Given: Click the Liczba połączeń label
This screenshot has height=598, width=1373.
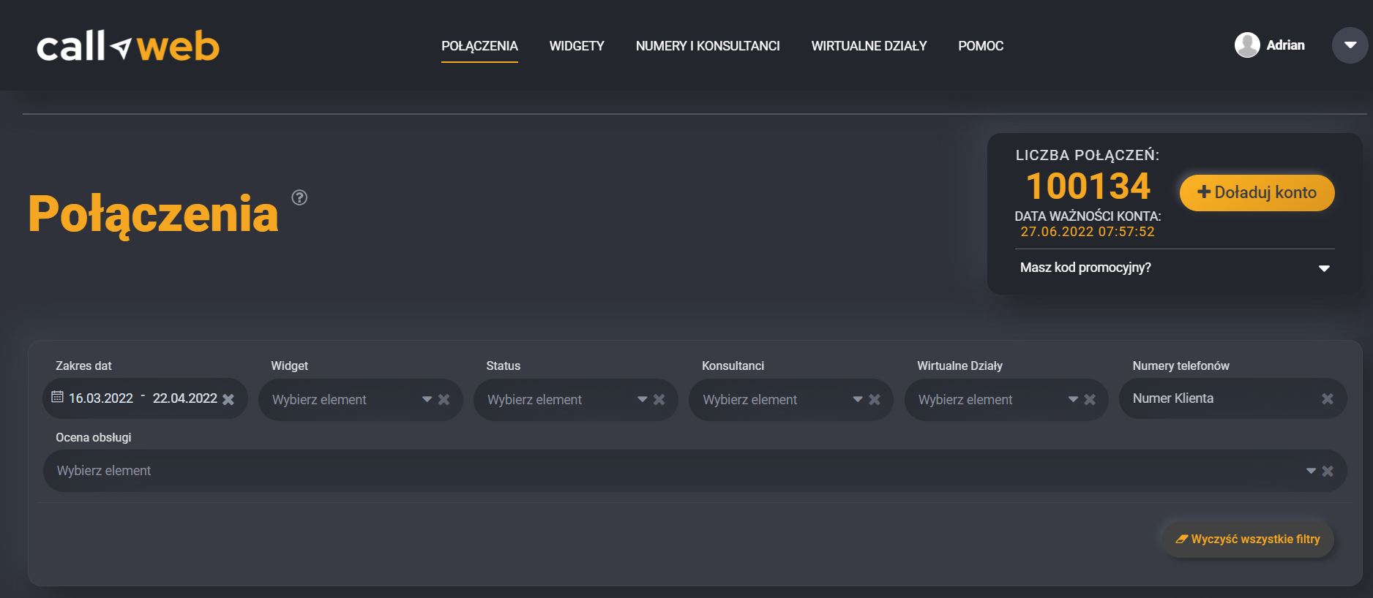Looking at the screenshot, I should tap(1088, 155).
